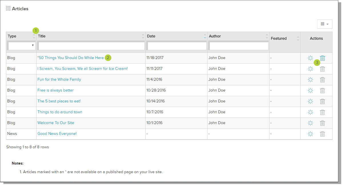Click the Articles list icon in page header

8,9
